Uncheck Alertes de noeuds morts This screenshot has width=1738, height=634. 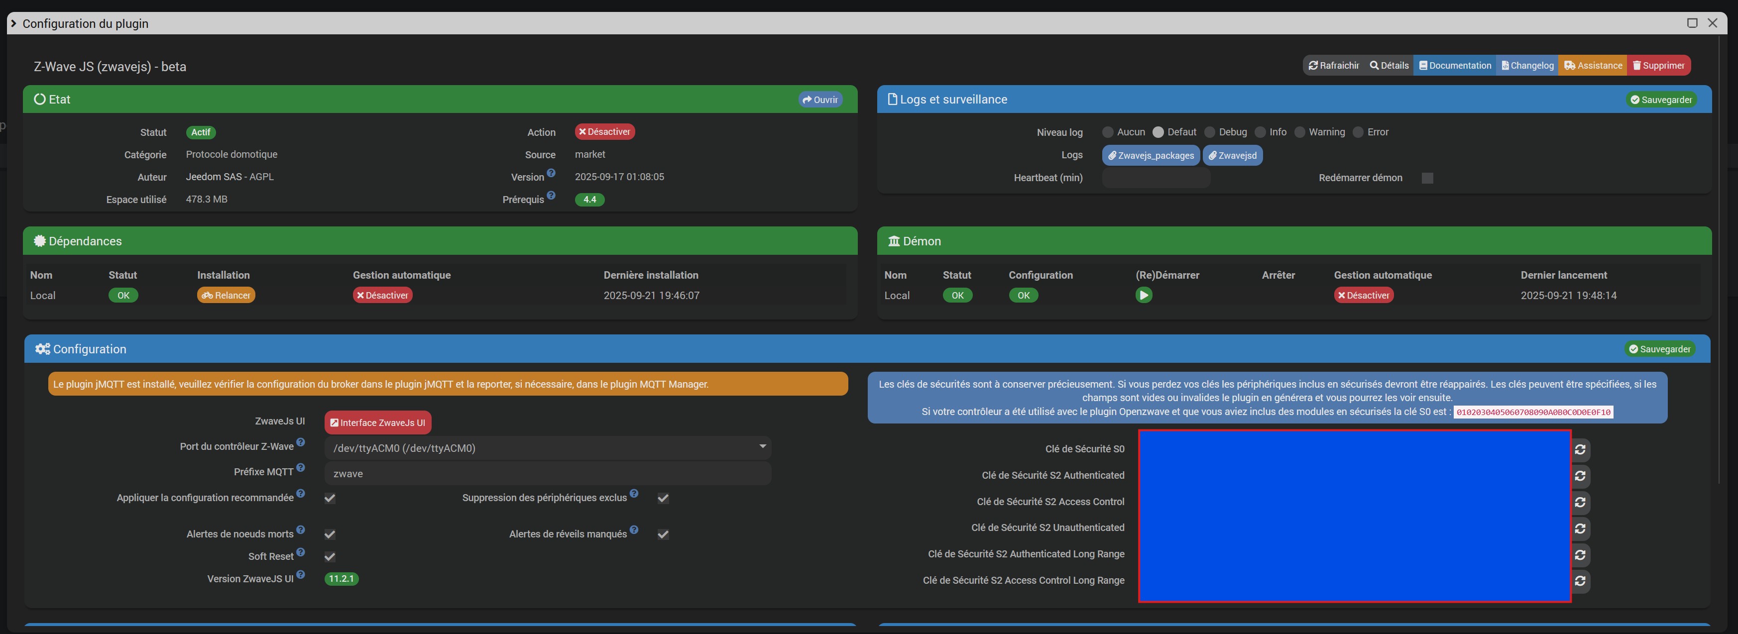pos(330,534)
